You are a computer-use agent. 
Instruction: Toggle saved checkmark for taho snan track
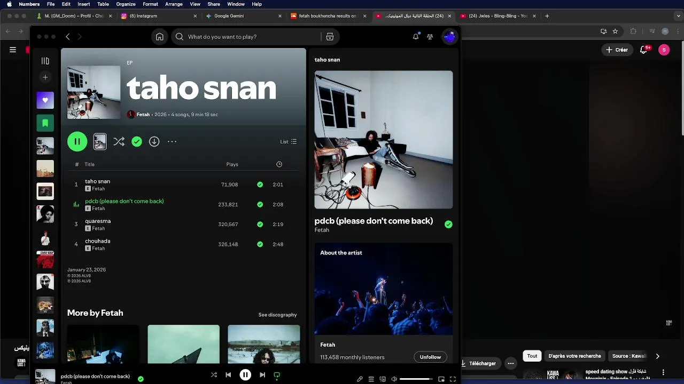coord(260,185)
